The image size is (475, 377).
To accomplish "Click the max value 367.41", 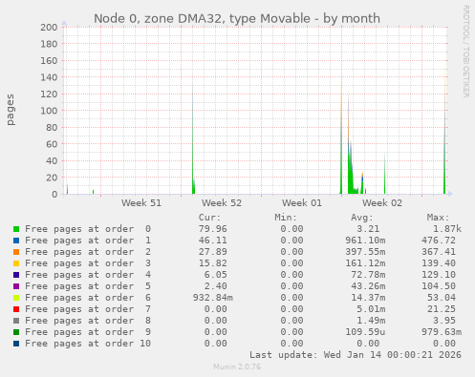I will coord(439,252).
